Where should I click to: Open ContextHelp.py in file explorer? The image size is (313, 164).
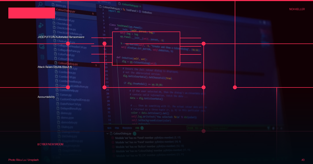67,90
